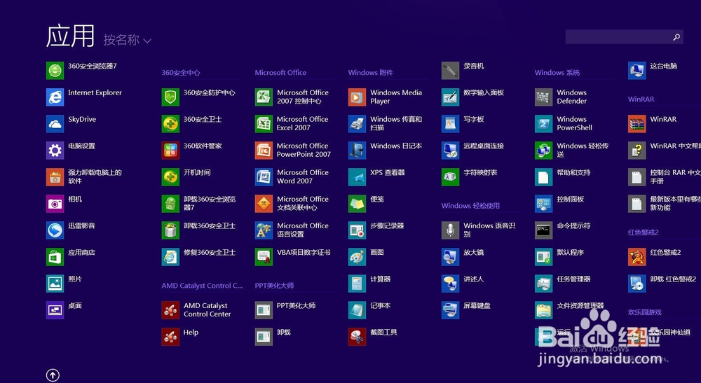Open 计算器 calculator icon
701x383 pixels.
(x=358, y=284)
